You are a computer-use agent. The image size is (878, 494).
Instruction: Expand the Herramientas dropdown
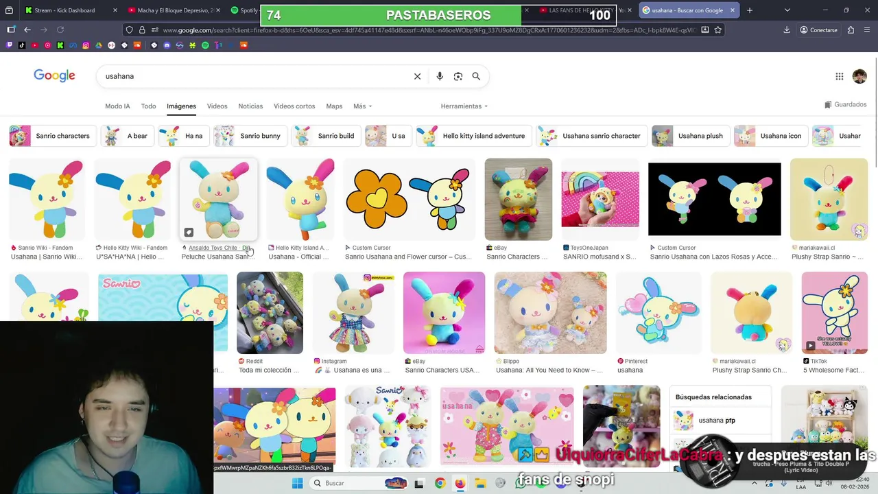pyautogui.click(x=464, y=106)
